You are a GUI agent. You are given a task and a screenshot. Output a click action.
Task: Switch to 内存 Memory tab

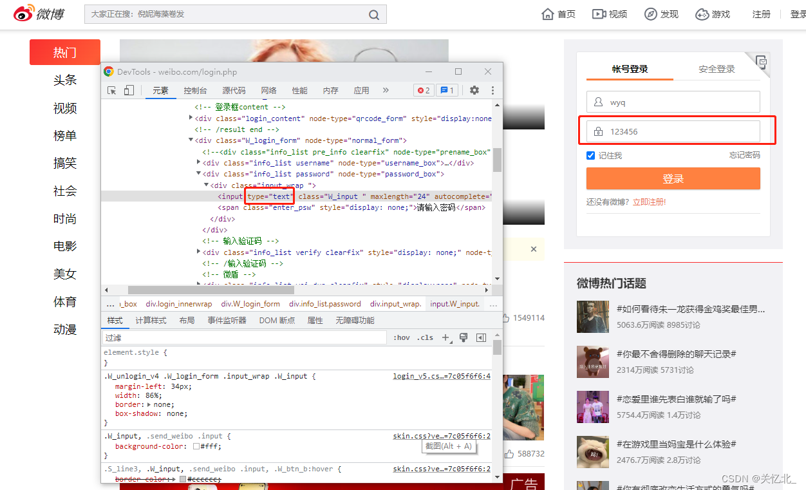(330, 91)
